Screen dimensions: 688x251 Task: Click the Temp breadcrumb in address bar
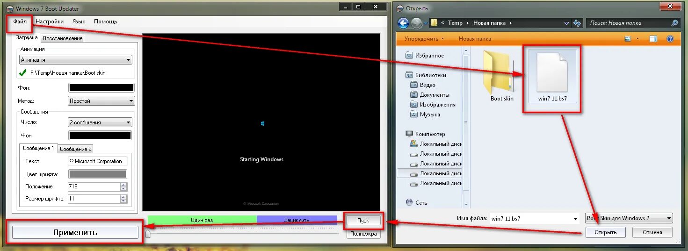tap(455, 23)
